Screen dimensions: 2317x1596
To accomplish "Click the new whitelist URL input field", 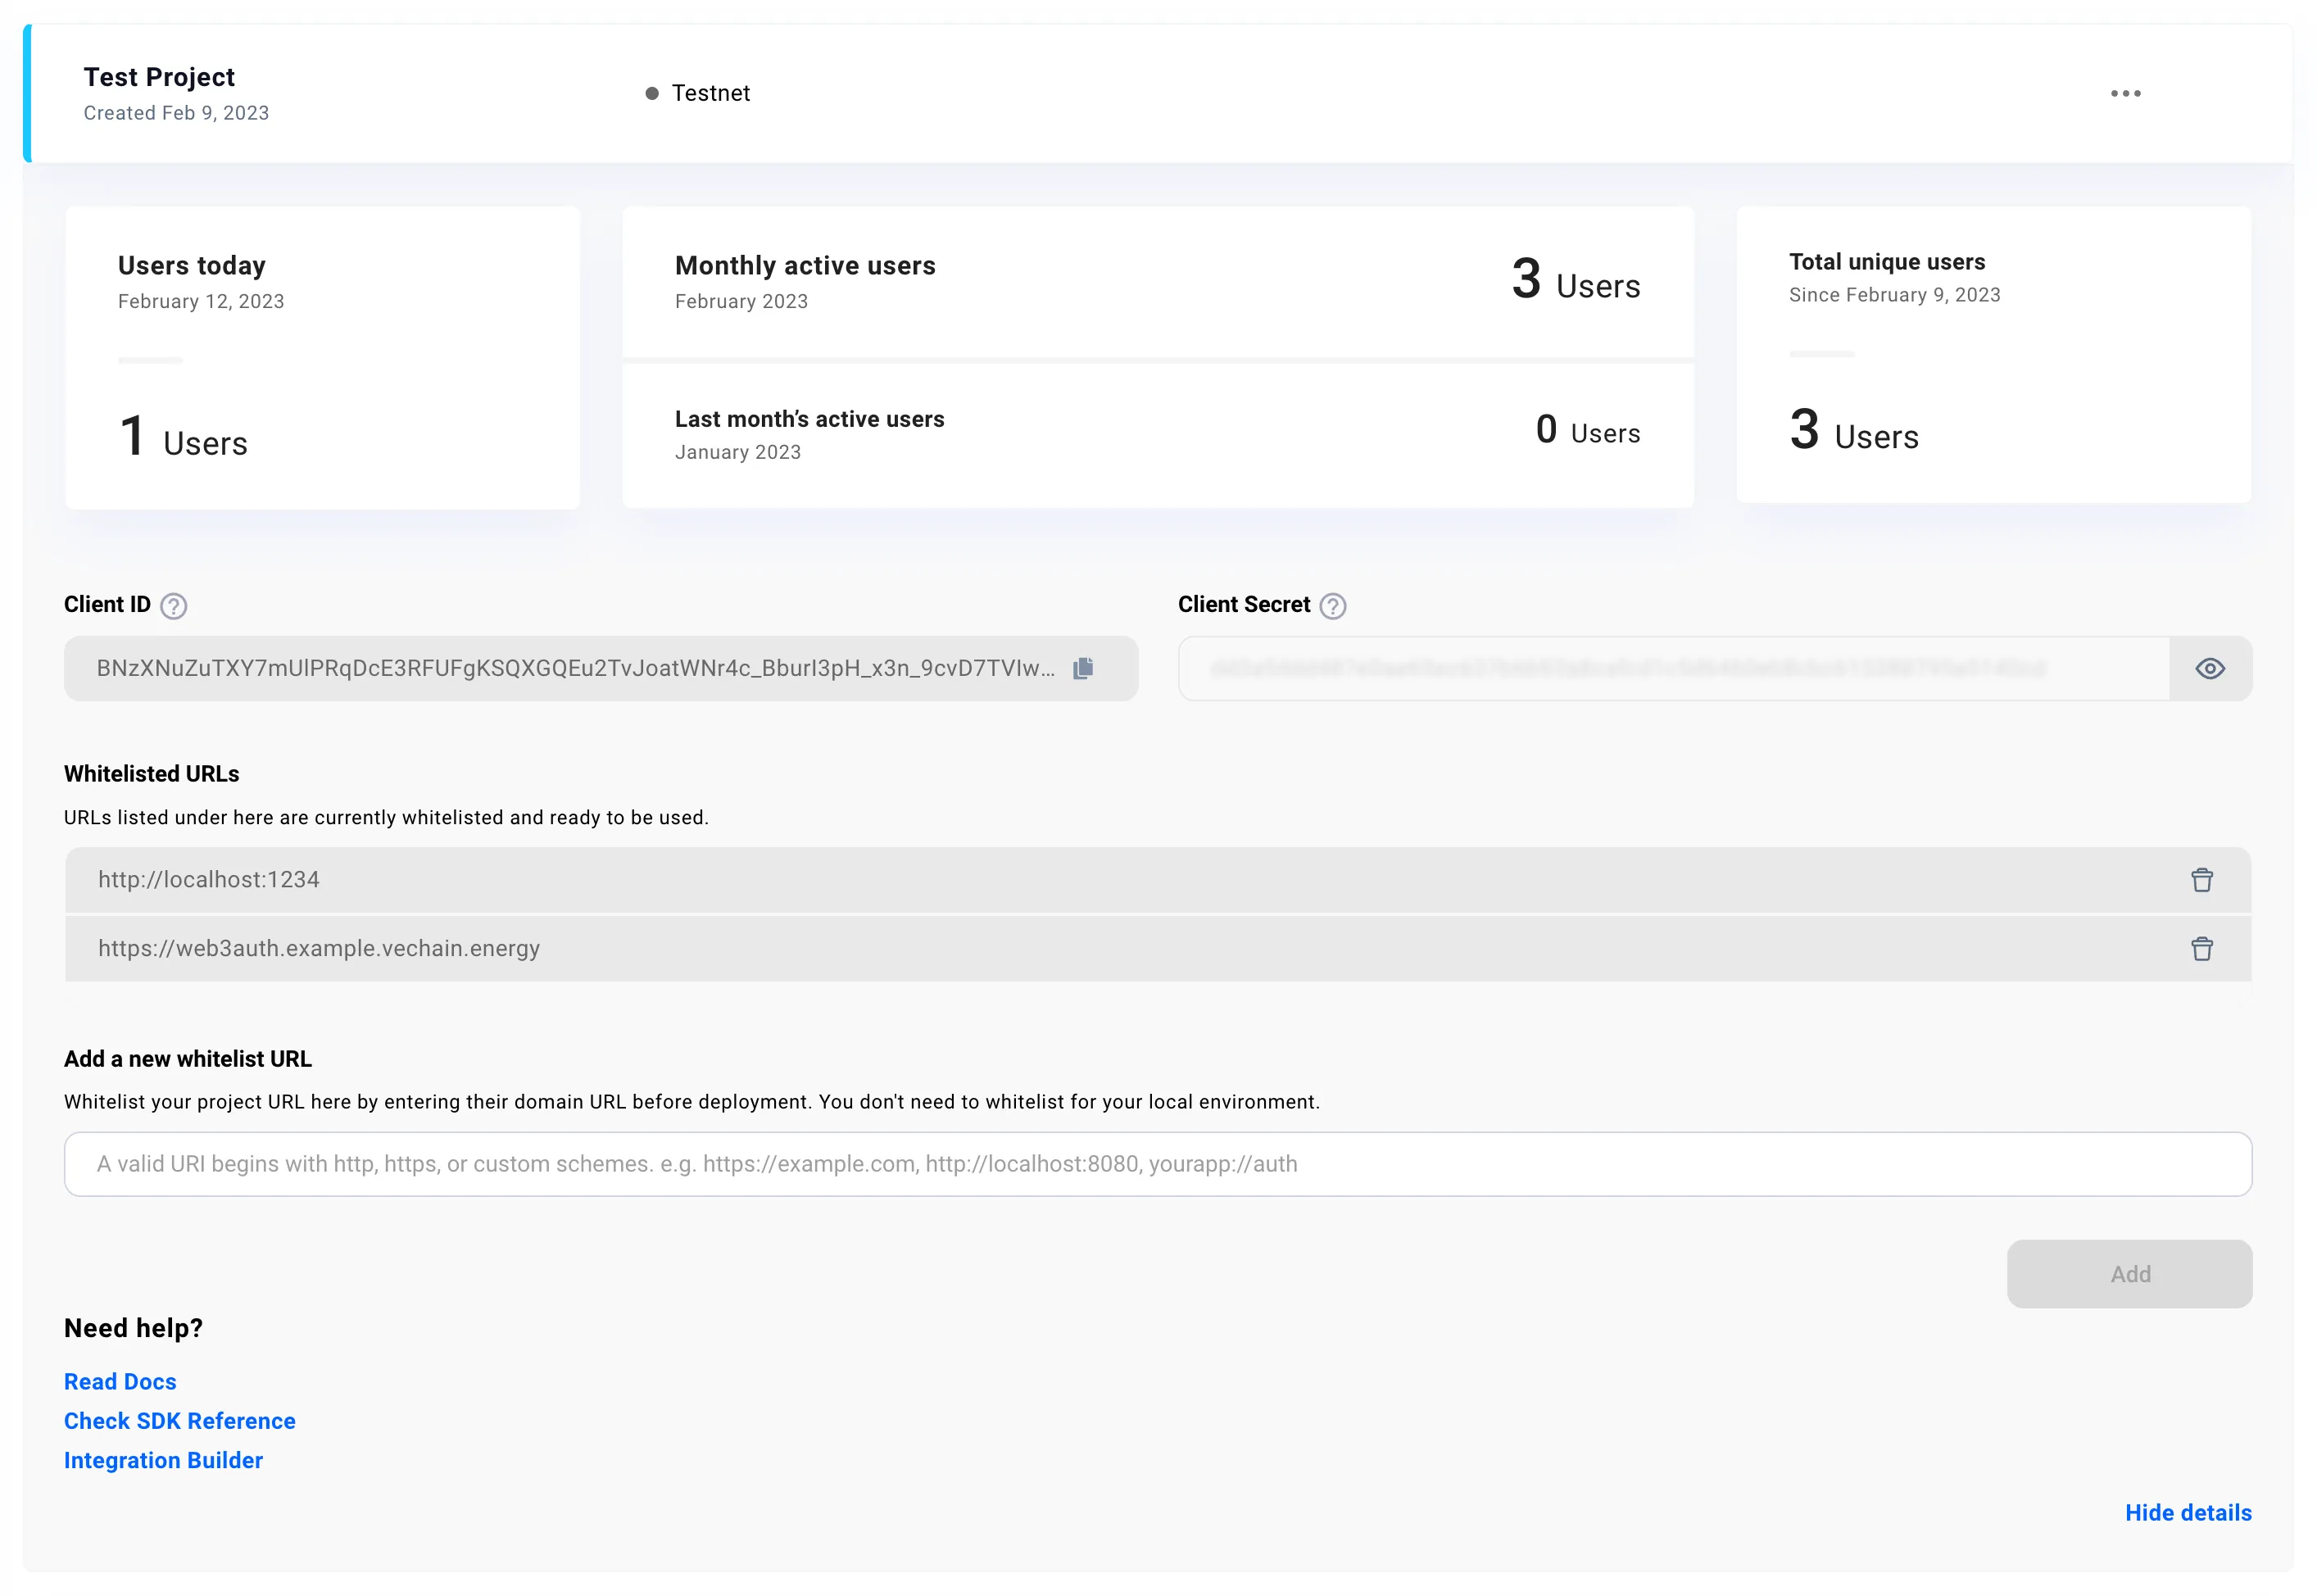I will click(x=1157, y=1164).
